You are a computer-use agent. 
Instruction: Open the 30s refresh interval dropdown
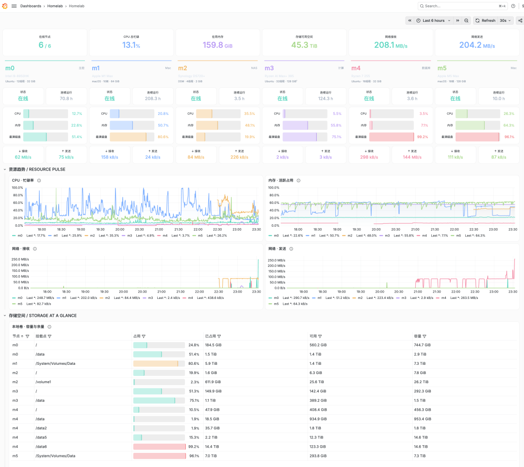tap(505, 20)
